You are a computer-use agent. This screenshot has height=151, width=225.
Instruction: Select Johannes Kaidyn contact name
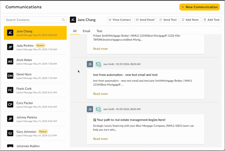coord(28,146)
